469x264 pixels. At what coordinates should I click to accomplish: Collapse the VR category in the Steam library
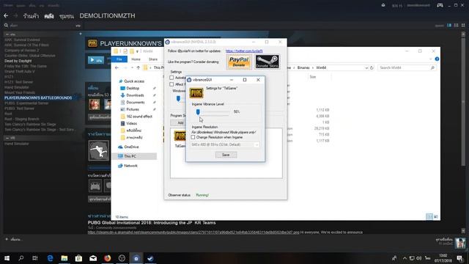coord(7,138)
